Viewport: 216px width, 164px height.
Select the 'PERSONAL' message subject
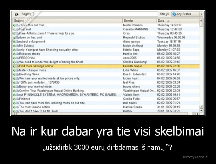(27, 58)
